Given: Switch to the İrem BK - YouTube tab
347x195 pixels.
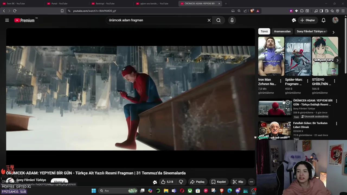Looking at the screenshot, I should pos(22,4).
